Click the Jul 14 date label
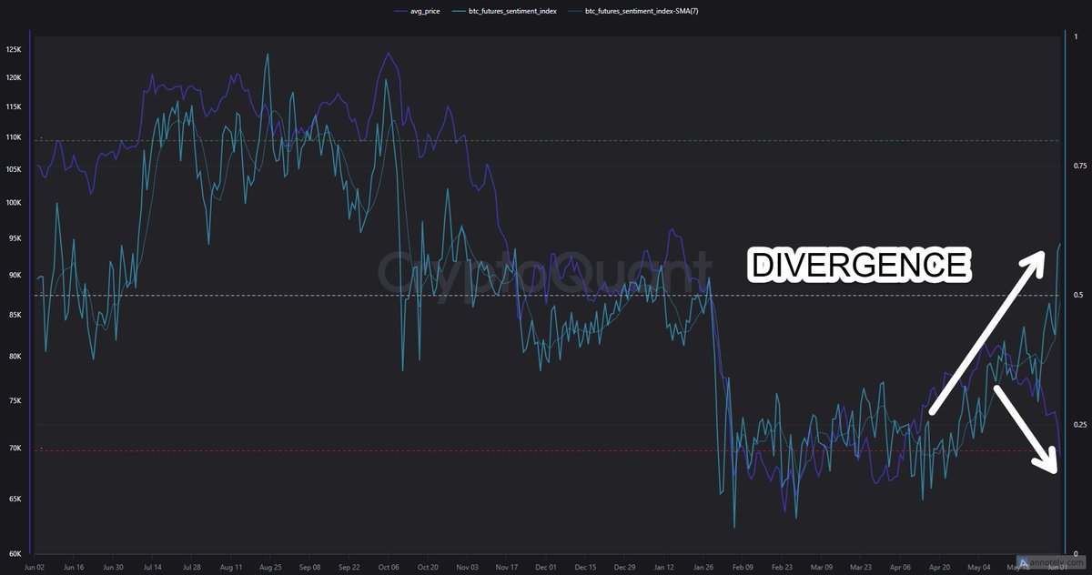 (x=152, y=566)
